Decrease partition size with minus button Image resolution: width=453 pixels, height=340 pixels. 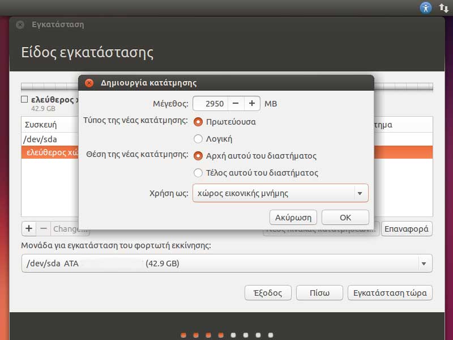(x=236, y=104)
